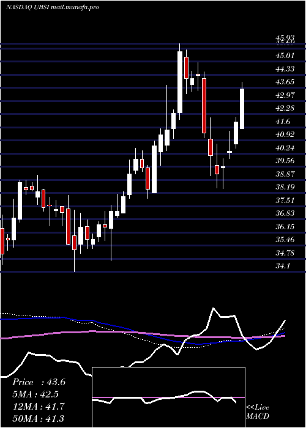The height and width of the screenshot is (428, 306).
Task: Click the 40.92 price label
Action: coord(285,135)
